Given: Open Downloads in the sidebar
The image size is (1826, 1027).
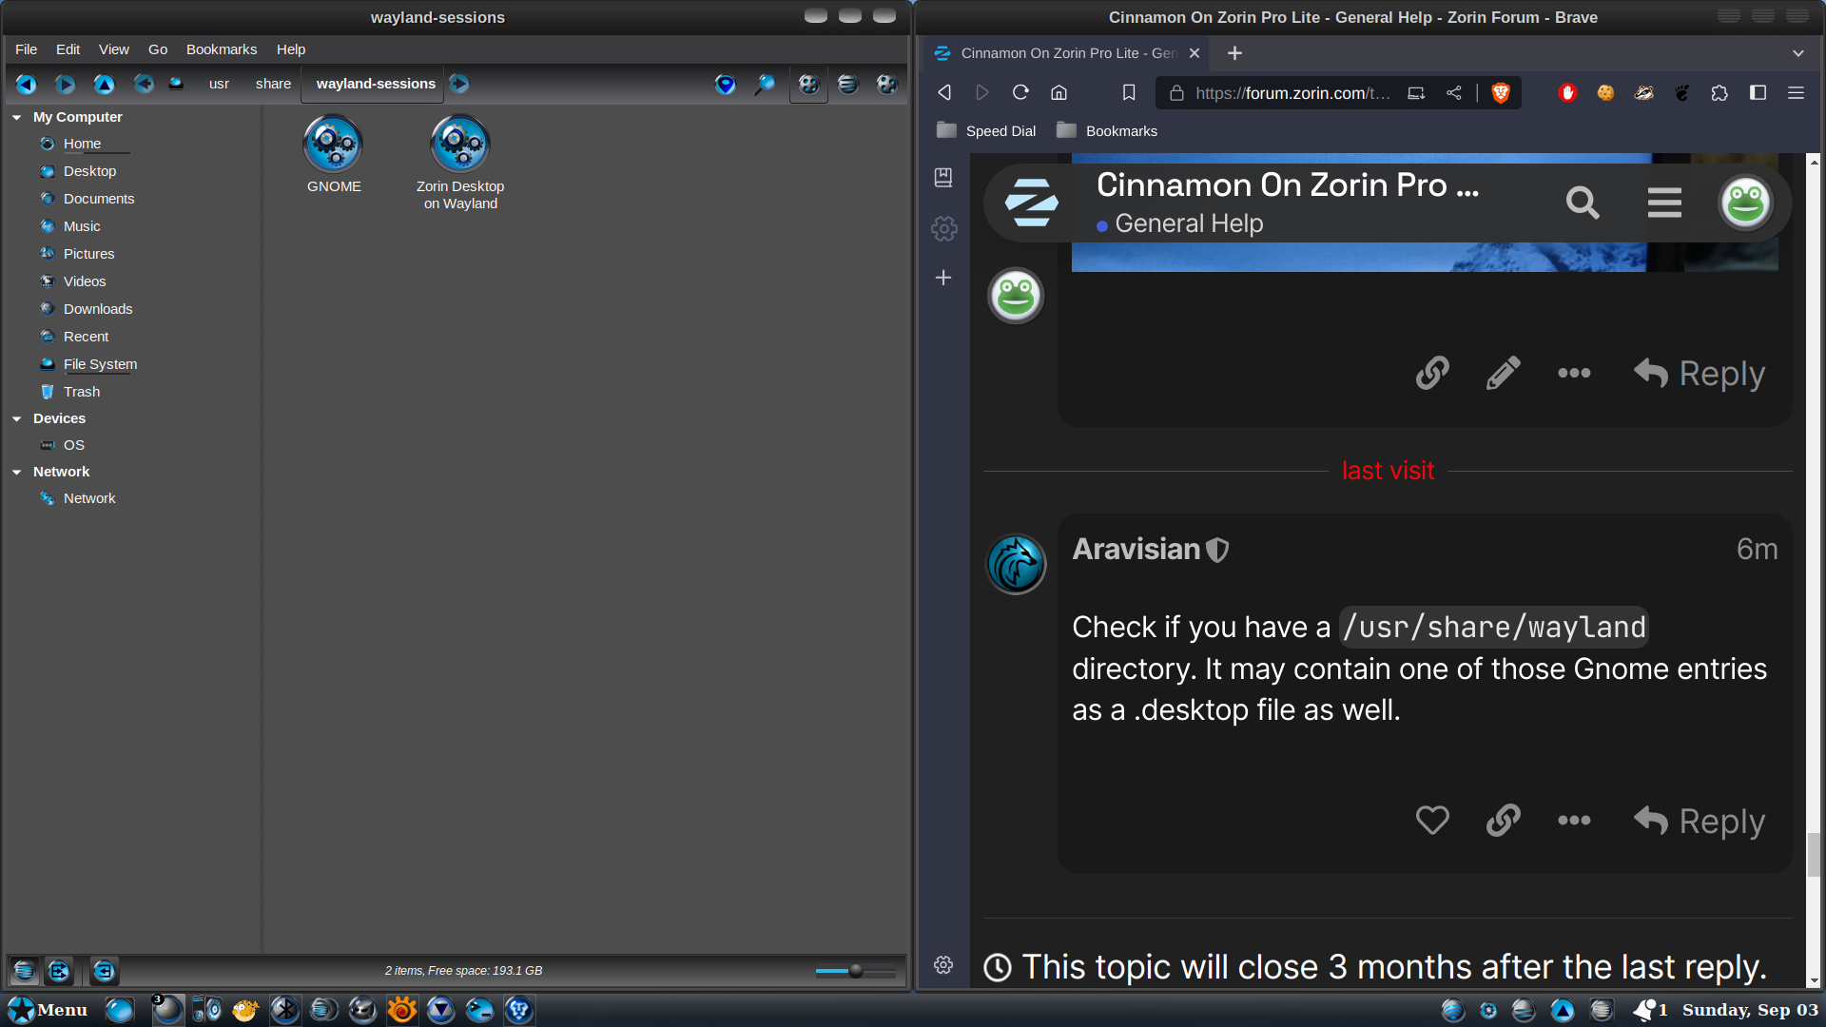Looking at the screenshot, I should tap(98, 309).
